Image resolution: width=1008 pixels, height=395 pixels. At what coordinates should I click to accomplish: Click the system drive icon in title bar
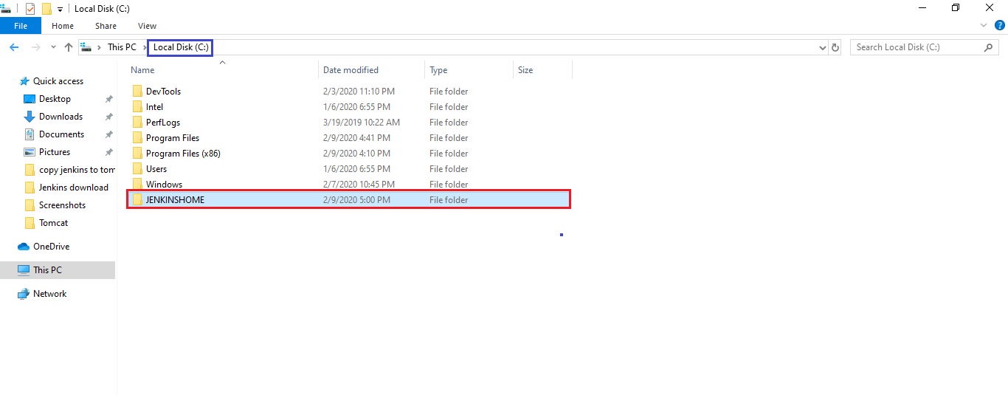pos(6,8)
